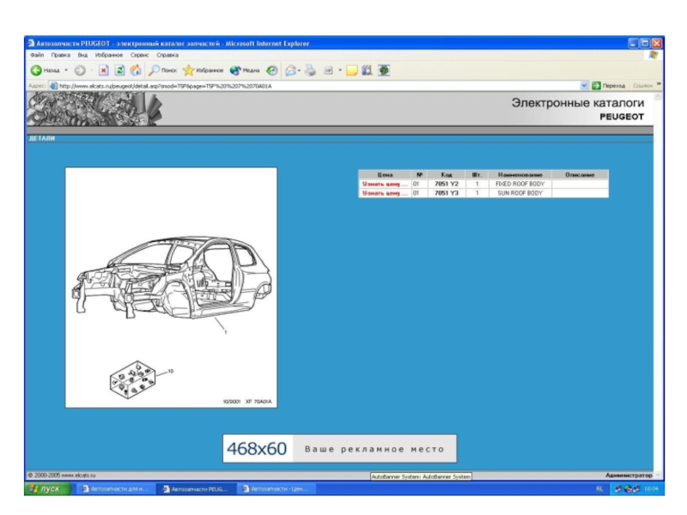Select part code 7051 Y2

point(446,184)
